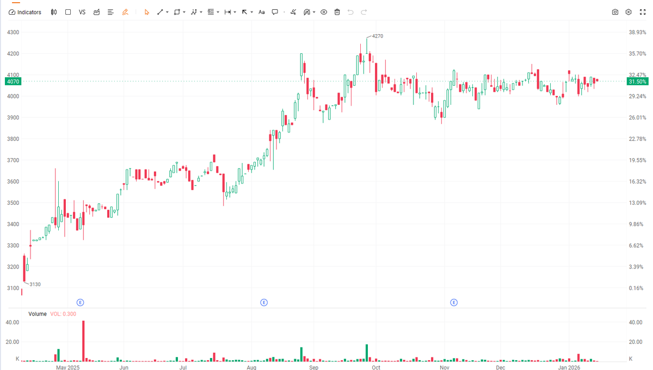The image size is (653, 370).
Task: Expand the arrow tools dropdown arrow
Action: pos(252,12)
